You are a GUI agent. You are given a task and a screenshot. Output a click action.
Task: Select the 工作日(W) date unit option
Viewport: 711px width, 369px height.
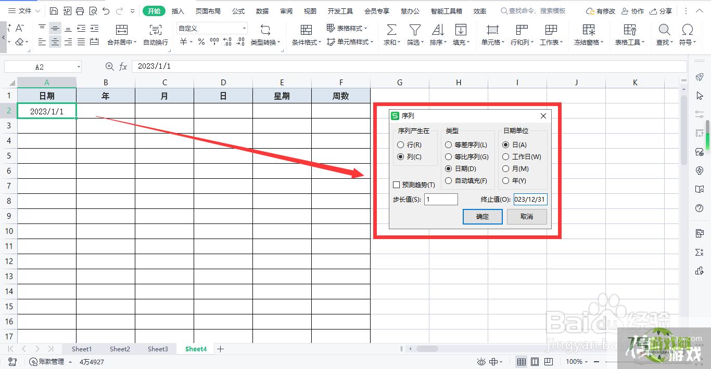[x=505, y=156]
